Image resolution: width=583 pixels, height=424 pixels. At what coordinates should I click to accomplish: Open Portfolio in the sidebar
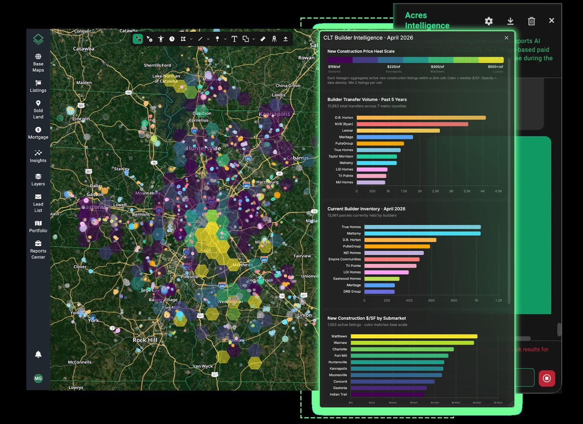(x=38, y=226)
